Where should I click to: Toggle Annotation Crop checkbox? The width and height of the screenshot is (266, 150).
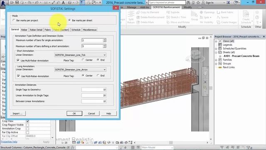pyautogui.click(x=27, y=129)
